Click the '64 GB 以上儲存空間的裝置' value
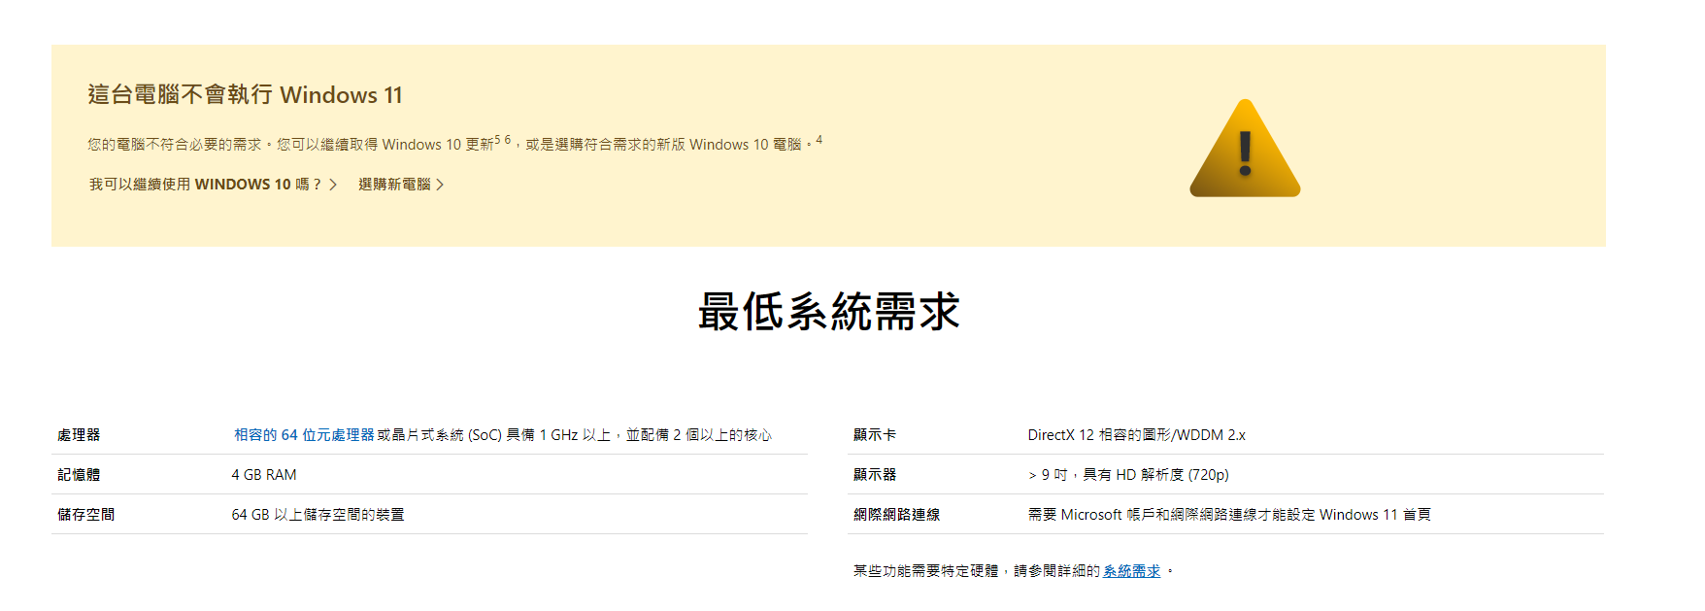The image size is (1705, 611). tap(318, 515)
